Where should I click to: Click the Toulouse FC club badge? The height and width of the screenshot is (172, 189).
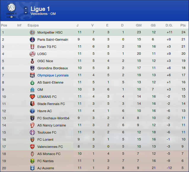pos(32,132)
